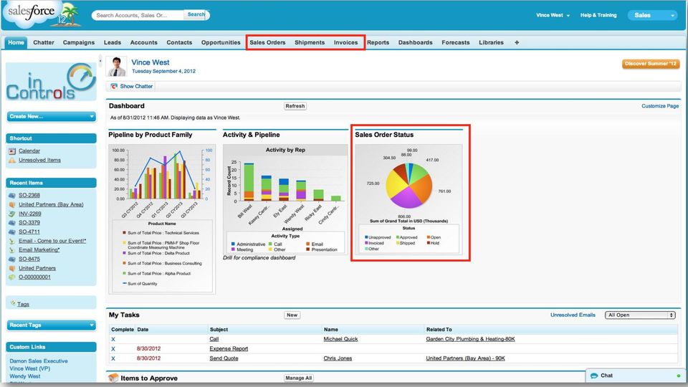Click the Email Marketing campaign icon
This screenshot has height=387, width=688.
12,249
